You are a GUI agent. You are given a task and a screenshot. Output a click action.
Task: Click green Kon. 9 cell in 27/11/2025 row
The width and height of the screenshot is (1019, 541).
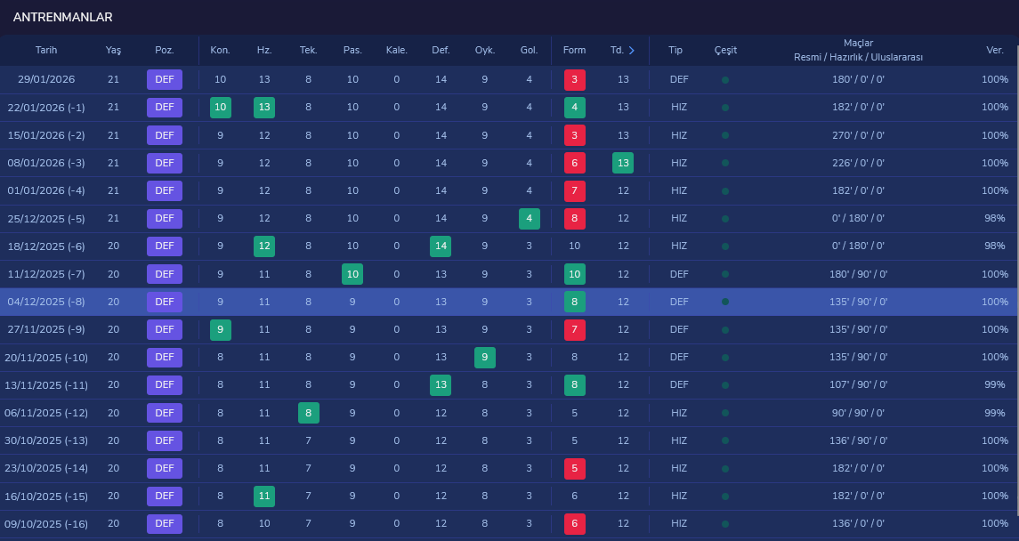click(221, 329)
